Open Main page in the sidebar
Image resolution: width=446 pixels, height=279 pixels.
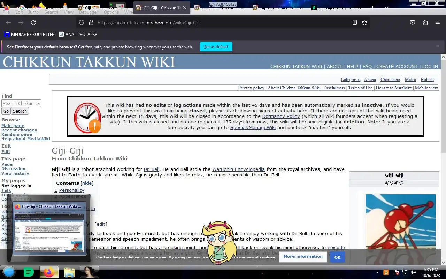click(13, 126)
